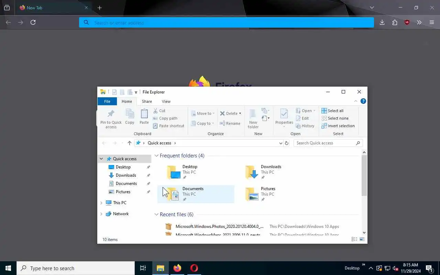The width and height of the screenshot is (440, 275).
Task: Click History in the Open group
Action: [305, 126]
